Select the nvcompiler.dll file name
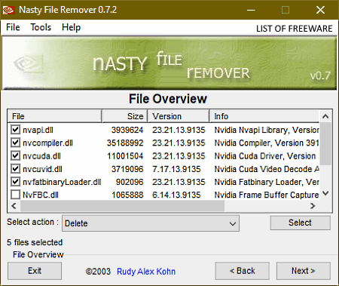Image resolution: width=339 pixels, height=286 pixels. (47, 143)
